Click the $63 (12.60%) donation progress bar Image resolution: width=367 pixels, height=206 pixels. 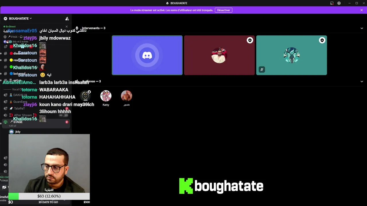point(49,196)
